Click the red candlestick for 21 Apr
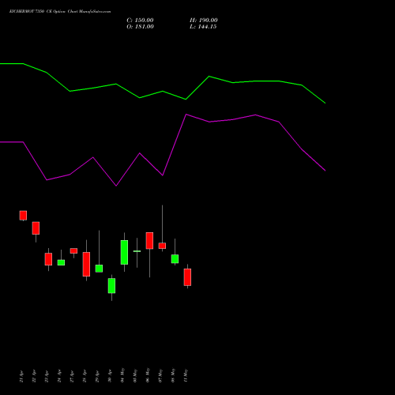 (23, 216)
